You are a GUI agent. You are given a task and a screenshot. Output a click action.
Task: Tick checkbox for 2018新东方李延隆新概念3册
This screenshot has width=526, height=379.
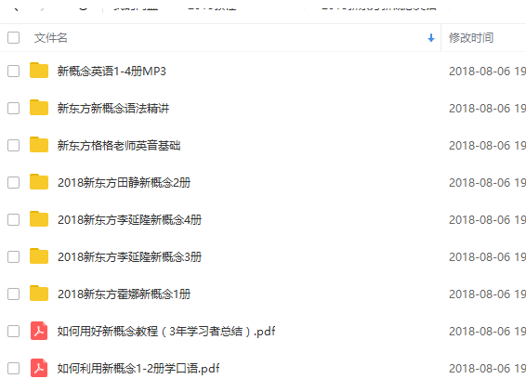coord(13,257)
